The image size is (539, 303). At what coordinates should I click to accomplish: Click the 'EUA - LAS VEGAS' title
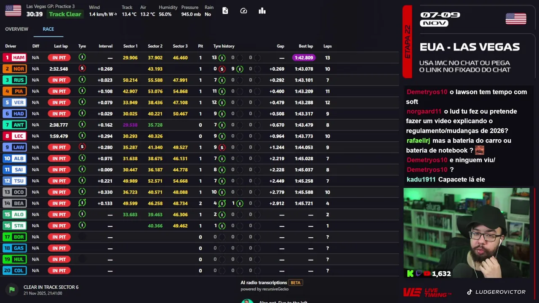(x=470, y=47)
